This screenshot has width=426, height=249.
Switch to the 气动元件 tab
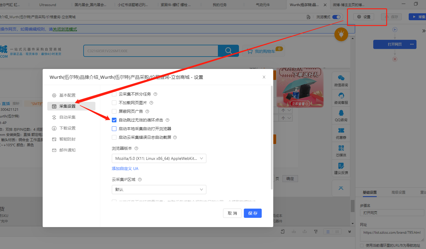(x=263, y=5)
